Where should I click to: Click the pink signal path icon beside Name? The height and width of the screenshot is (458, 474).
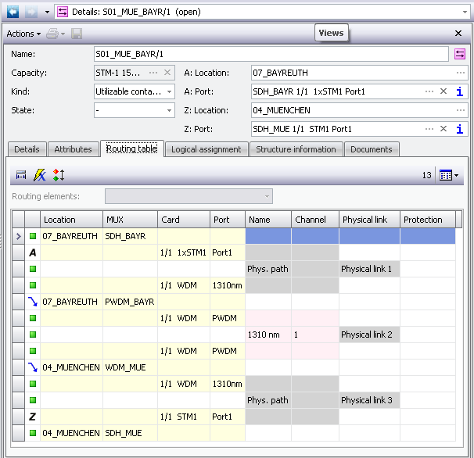[x=459, y=54]
